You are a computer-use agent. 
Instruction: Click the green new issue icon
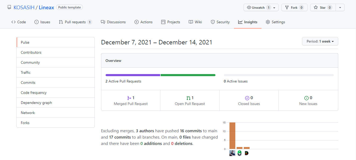pos(307,98)
